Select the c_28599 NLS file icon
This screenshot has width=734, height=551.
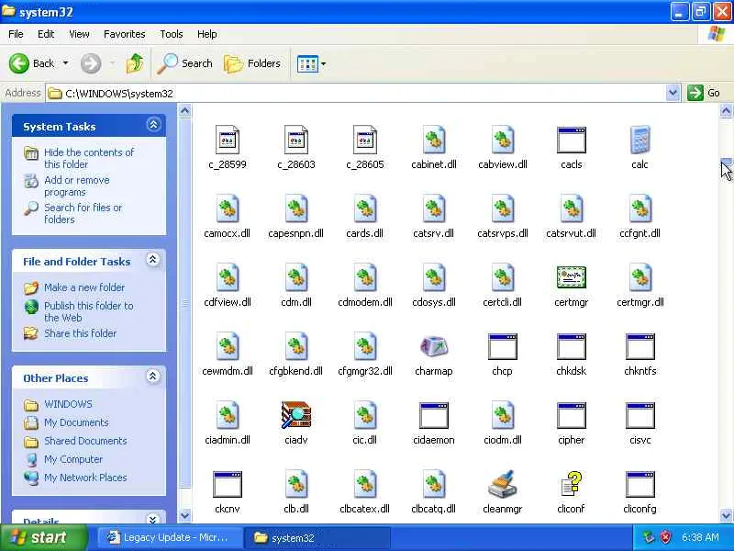(227, 140)
